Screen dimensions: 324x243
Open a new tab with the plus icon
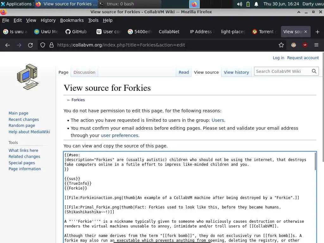(x=318, y=32)
